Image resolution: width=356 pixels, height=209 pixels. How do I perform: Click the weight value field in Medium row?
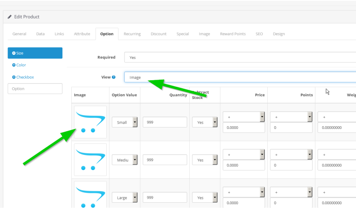point(337,165)
